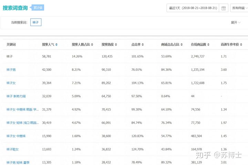Open the date range picker field
The image size is (248, 165).
[x=194, y=8]
